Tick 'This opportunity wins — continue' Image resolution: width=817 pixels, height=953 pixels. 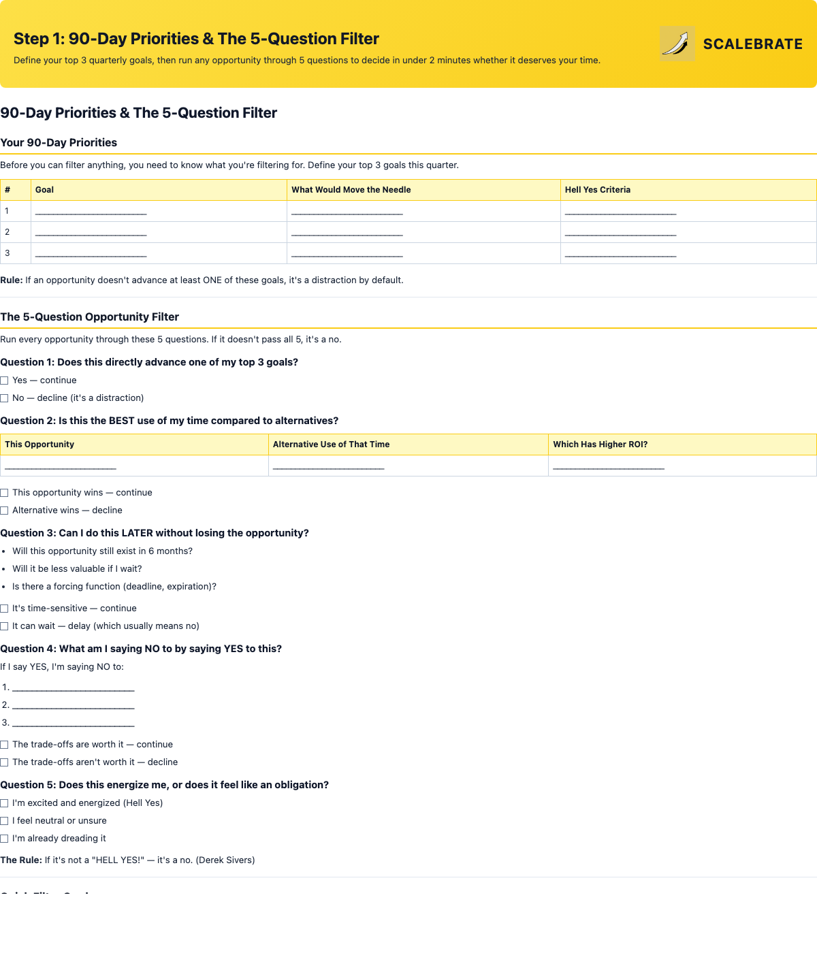click(4, 493)
